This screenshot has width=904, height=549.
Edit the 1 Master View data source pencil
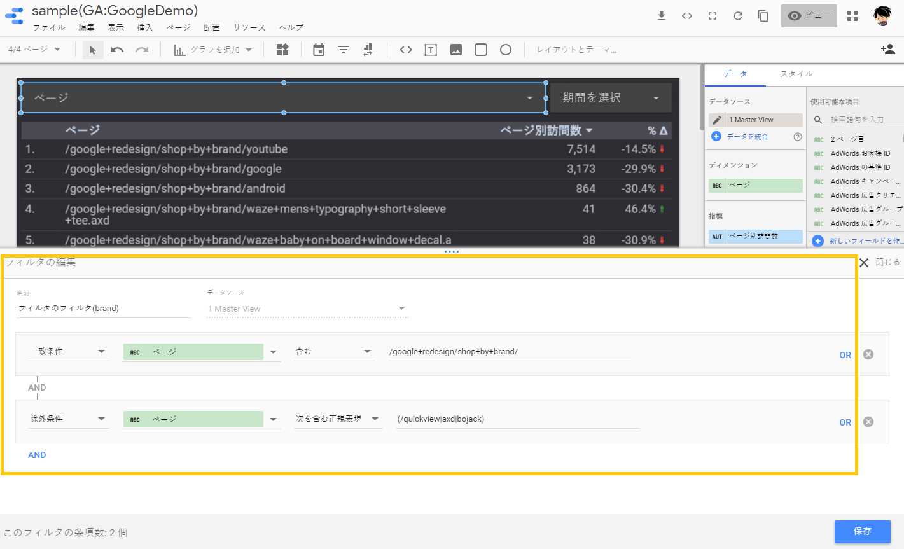(717, 120)
